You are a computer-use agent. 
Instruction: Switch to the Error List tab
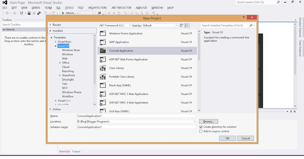pos(64,151)
